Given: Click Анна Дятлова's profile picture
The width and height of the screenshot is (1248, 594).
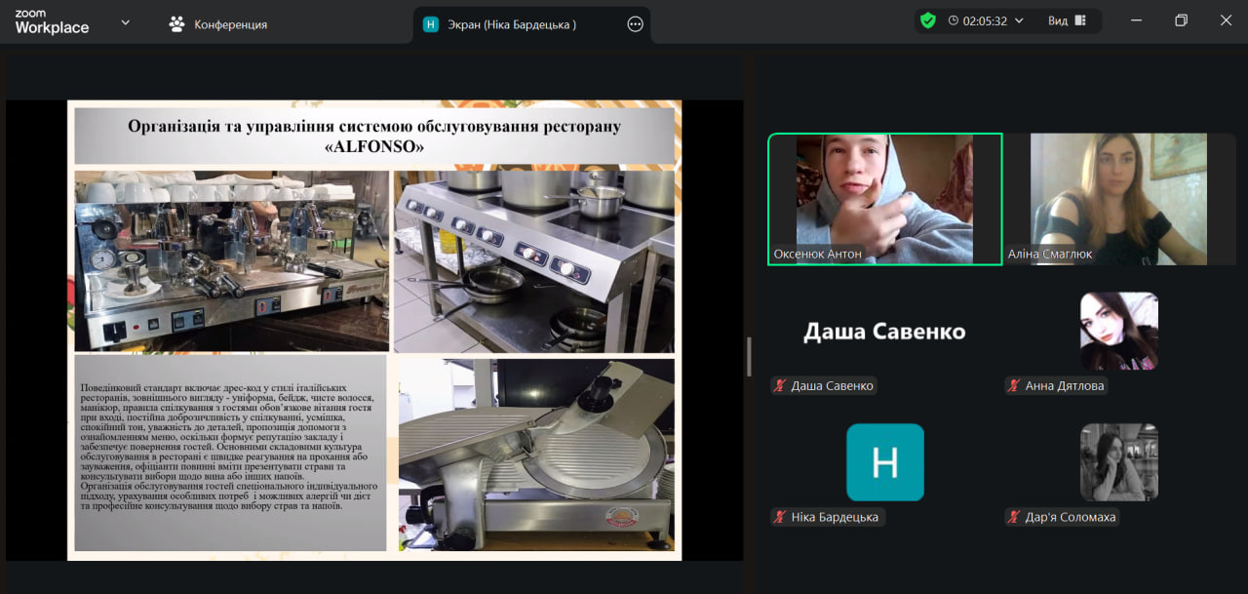Looking at the screenshot, I should (1118, 331).
